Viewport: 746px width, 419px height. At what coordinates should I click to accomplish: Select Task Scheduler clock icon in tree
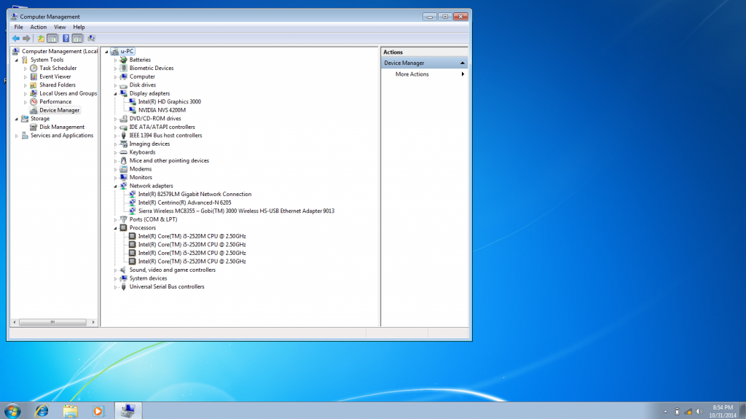point(34,68)
